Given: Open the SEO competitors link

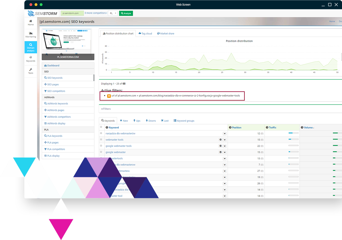Looking at the screenshot, I should [x=56, y=91].
